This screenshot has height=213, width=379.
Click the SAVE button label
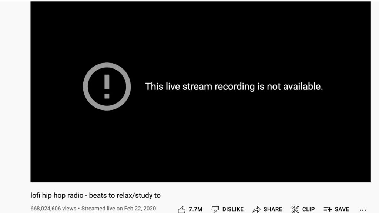342,209
